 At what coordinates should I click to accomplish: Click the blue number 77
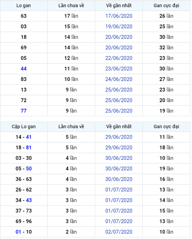(x=24, y=111)
